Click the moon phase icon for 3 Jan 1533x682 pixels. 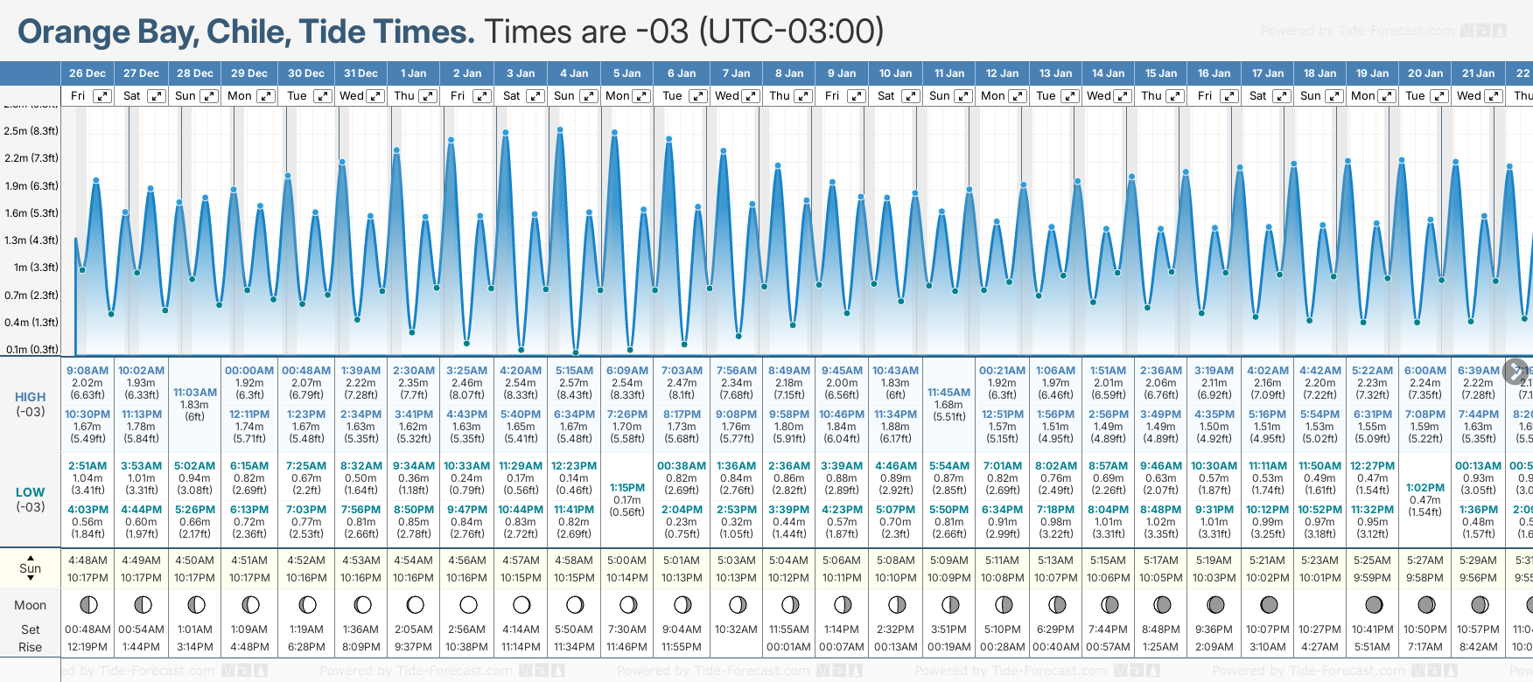[x=521, y=604]
